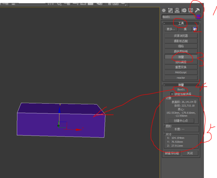This screenshot has height=178, width=217.
Task: Click the 新建浮动框 button
Action: (172, 153)
